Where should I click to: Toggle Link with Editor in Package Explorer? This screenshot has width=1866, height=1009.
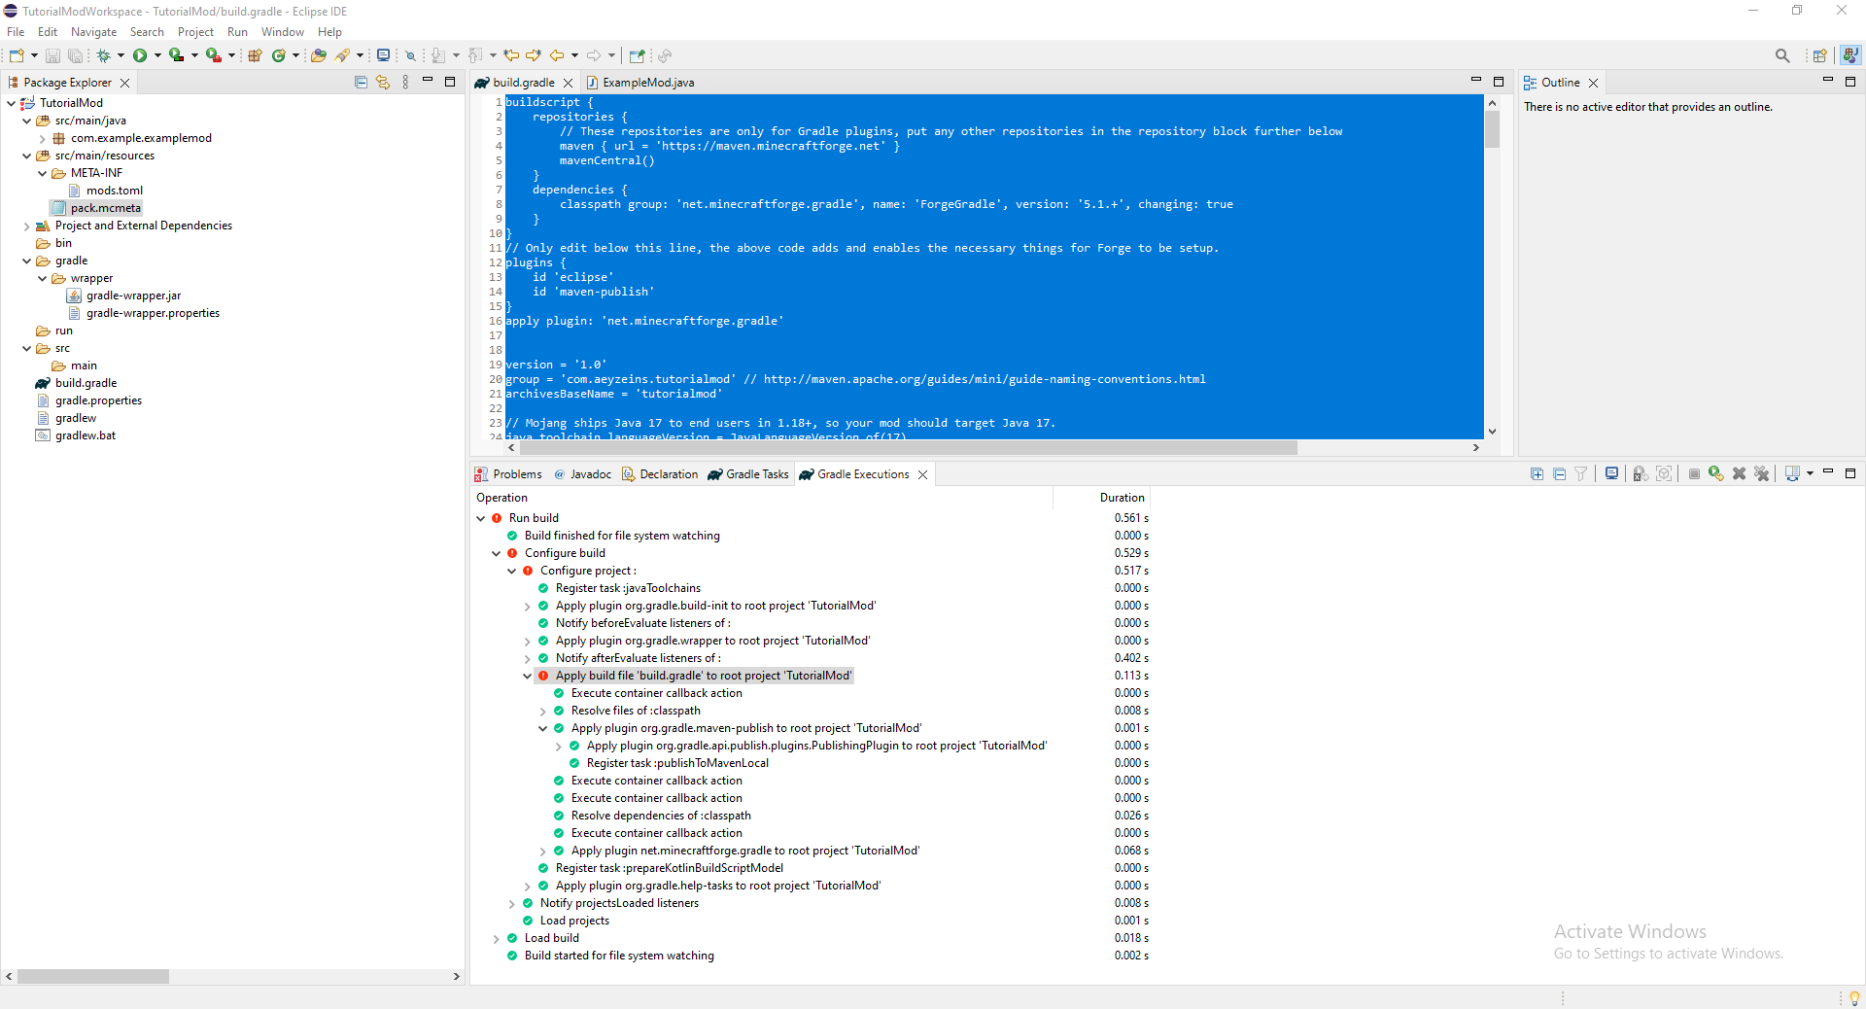tap(383, 83)
